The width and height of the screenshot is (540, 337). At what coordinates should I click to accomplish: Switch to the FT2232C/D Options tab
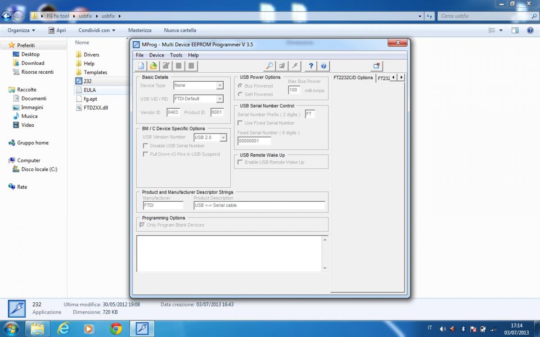pos(353,78)
